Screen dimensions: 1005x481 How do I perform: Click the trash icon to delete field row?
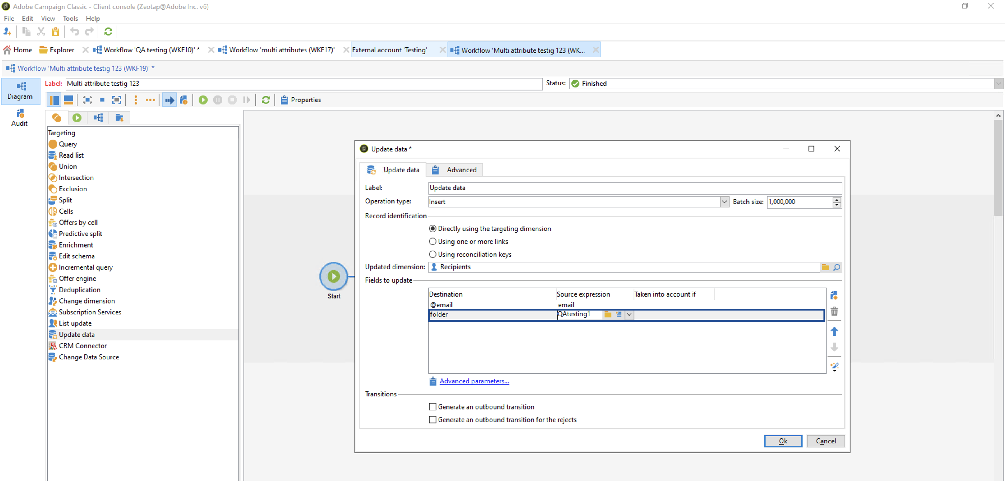(x=834, y=312)
